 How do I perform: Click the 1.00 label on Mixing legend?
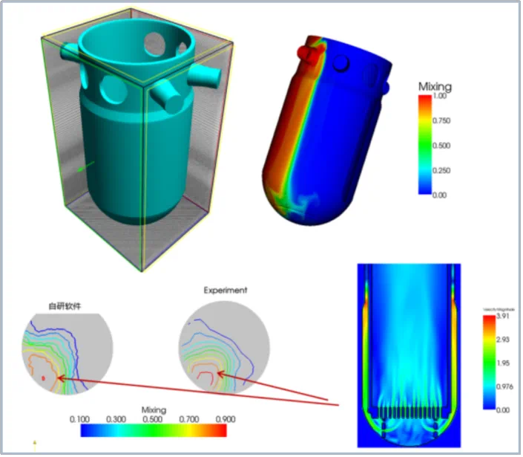coord(441,96)
